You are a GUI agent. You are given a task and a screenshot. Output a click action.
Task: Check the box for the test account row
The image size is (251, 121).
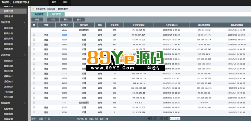coord(34,103)
